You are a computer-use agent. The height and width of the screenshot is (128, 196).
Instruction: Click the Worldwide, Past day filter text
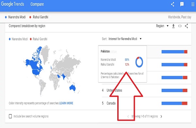179,17
